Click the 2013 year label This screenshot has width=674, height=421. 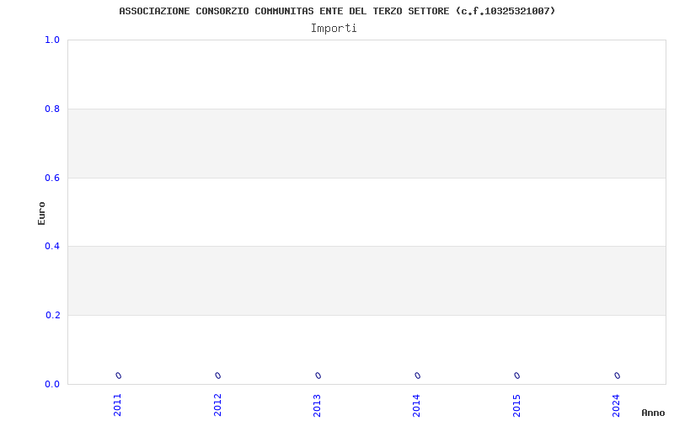318,405
